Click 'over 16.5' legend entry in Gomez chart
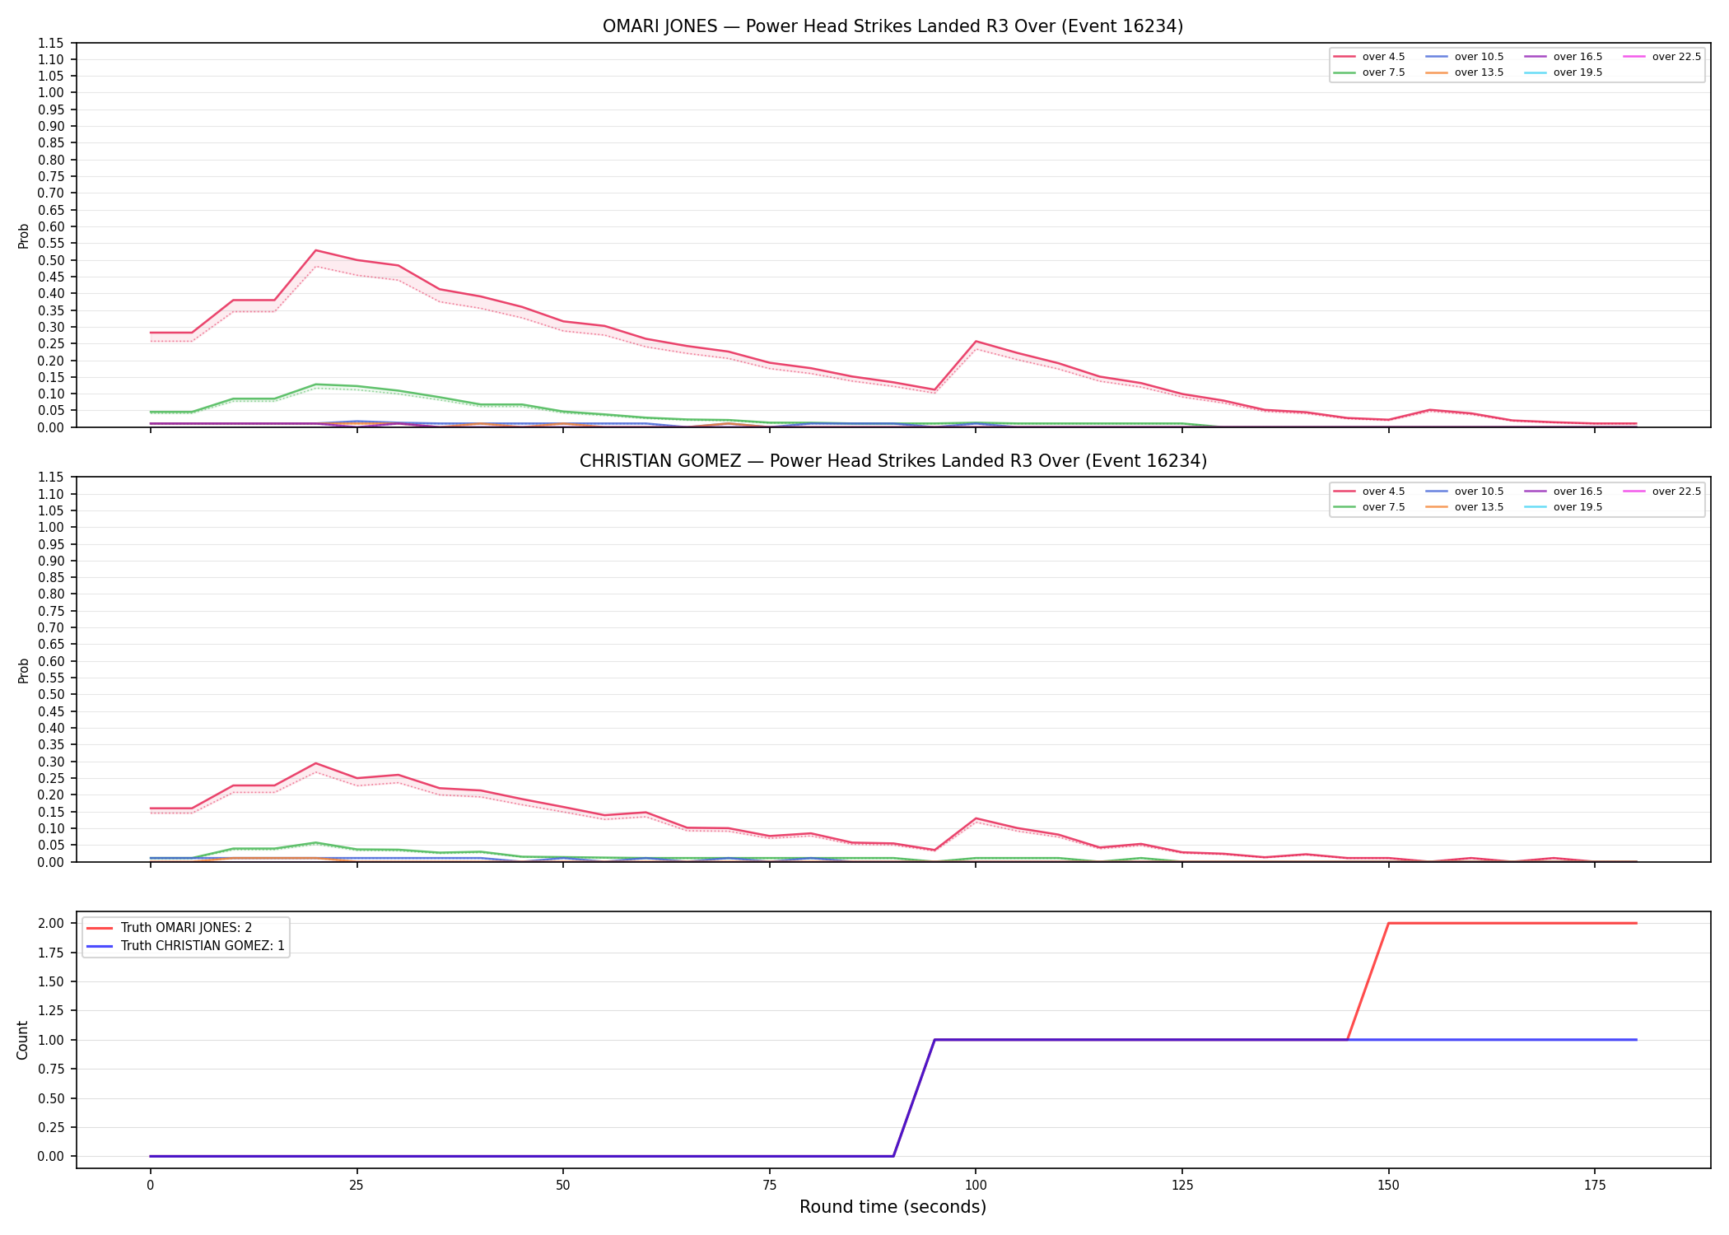1729x1235 pixels. tap(1563, 492)
